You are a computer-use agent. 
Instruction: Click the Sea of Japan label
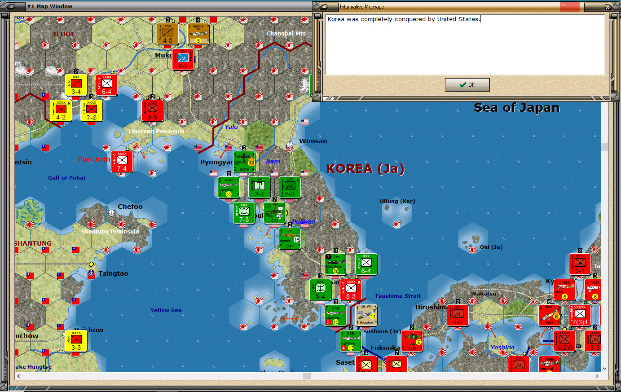pyautogui.click(x=516, y=108)
